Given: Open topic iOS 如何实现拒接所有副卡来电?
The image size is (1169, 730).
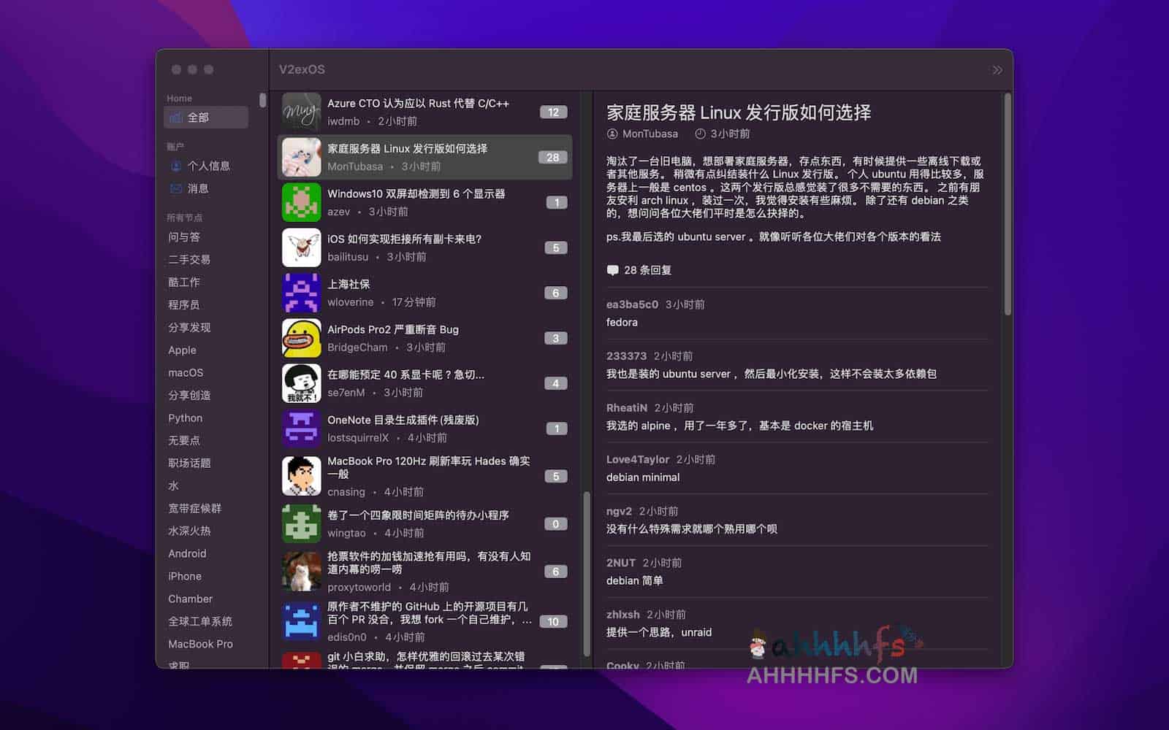Looking at the screenshot, I should coord(404,239).
